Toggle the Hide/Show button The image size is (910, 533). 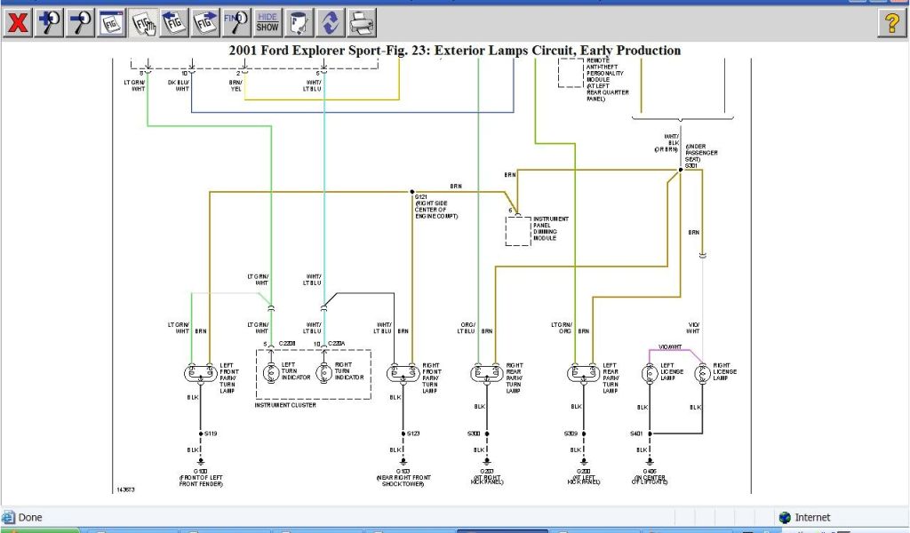267,22
